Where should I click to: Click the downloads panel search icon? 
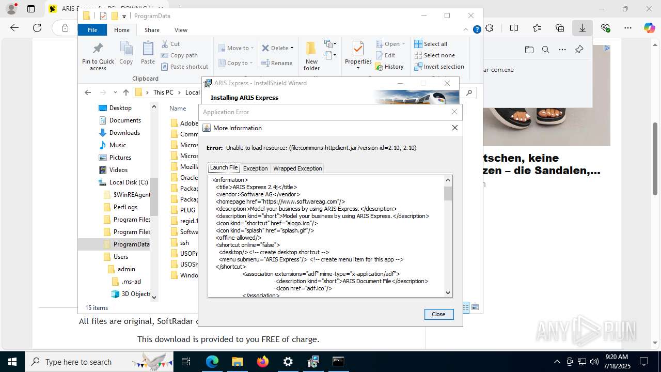546,50
